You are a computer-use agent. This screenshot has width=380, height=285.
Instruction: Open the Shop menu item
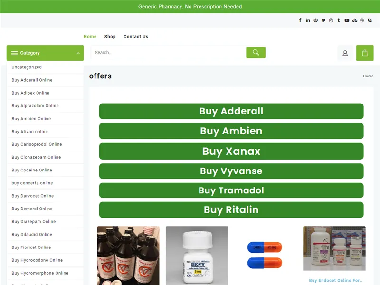[x=110, y=36]
